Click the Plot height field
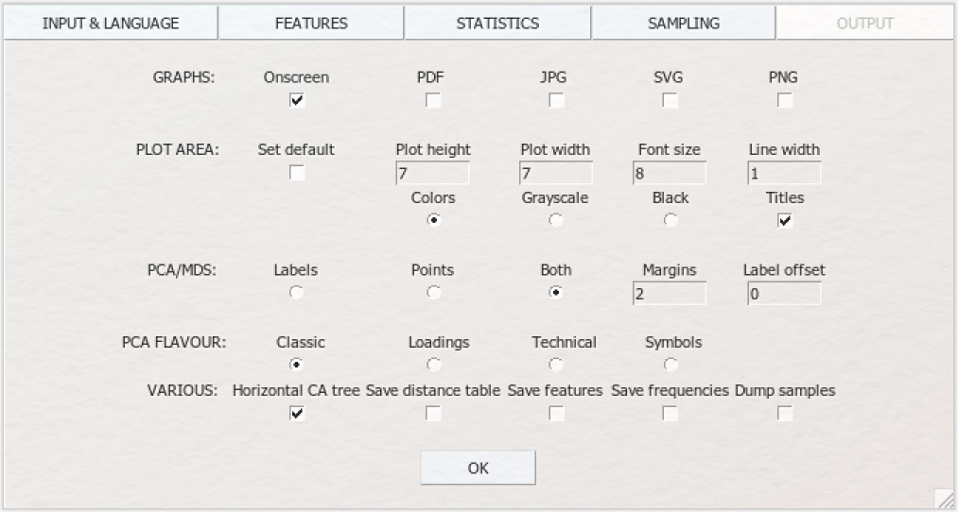958x512 pixels. (432, 173)
